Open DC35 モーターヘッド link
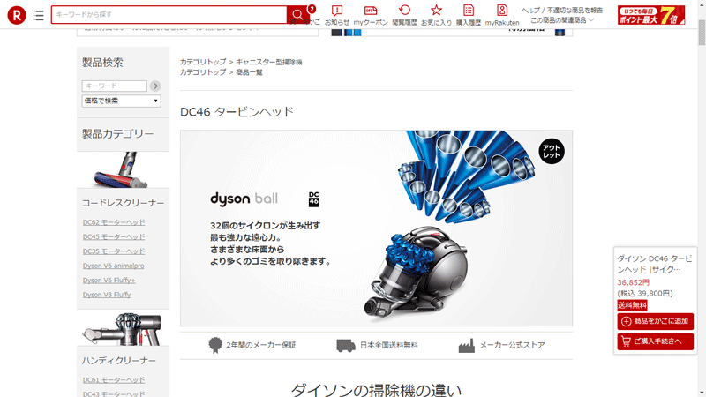Image resolution: width=706 pixels, height=397 pixels. click(x=114, y=251)
